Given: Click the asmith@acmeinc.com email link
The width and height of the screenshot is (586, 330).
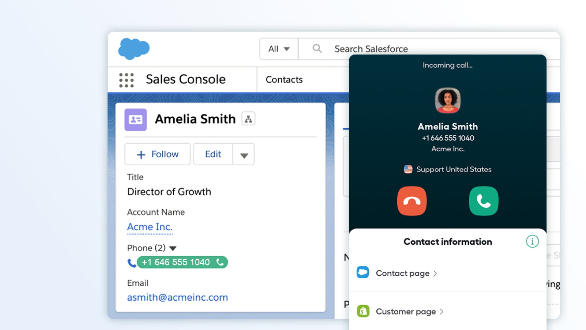Looking at the screenshot, I should pos(177,297).
